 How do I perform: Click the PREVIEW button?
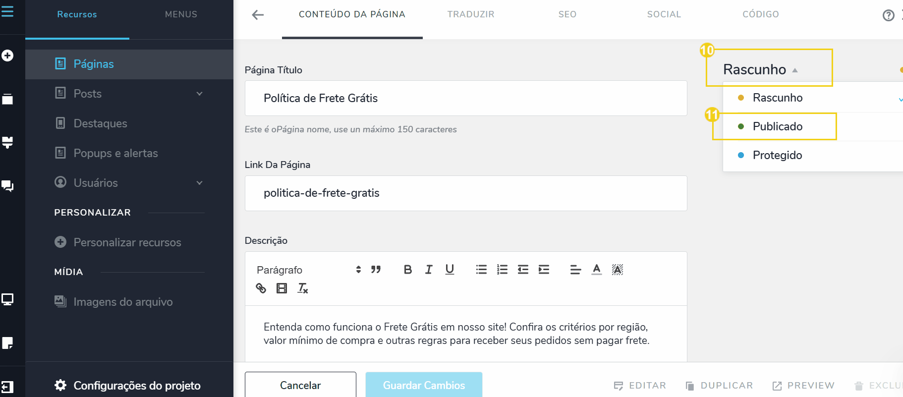(803, 386)
